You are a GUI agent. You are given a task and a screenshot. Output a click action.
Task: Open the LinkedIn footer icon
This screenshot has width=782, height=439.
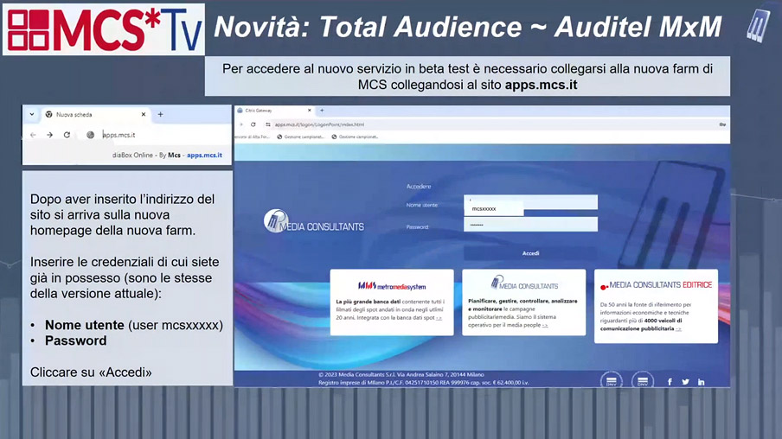pyautogui.click(x=702, y=382)
